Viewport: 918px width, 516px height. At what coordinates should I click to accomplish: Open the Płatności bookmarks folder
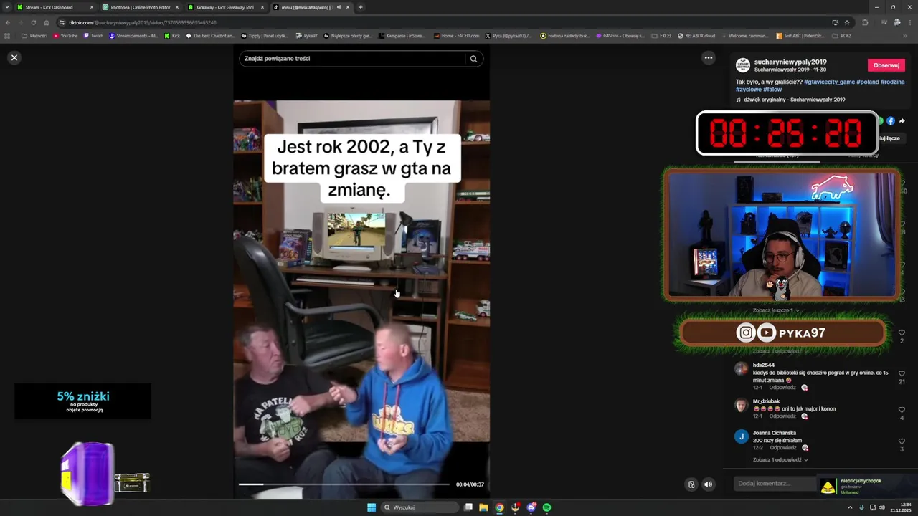[x=34, y=35]
